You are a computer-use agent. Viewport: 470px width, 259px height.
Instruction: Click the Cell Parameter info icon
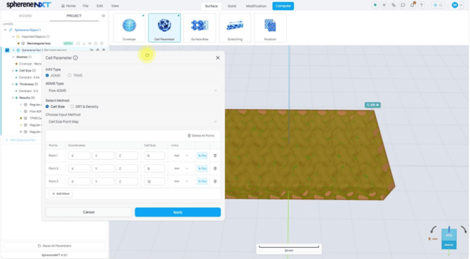pyautogui.click(x=76, y=58)
